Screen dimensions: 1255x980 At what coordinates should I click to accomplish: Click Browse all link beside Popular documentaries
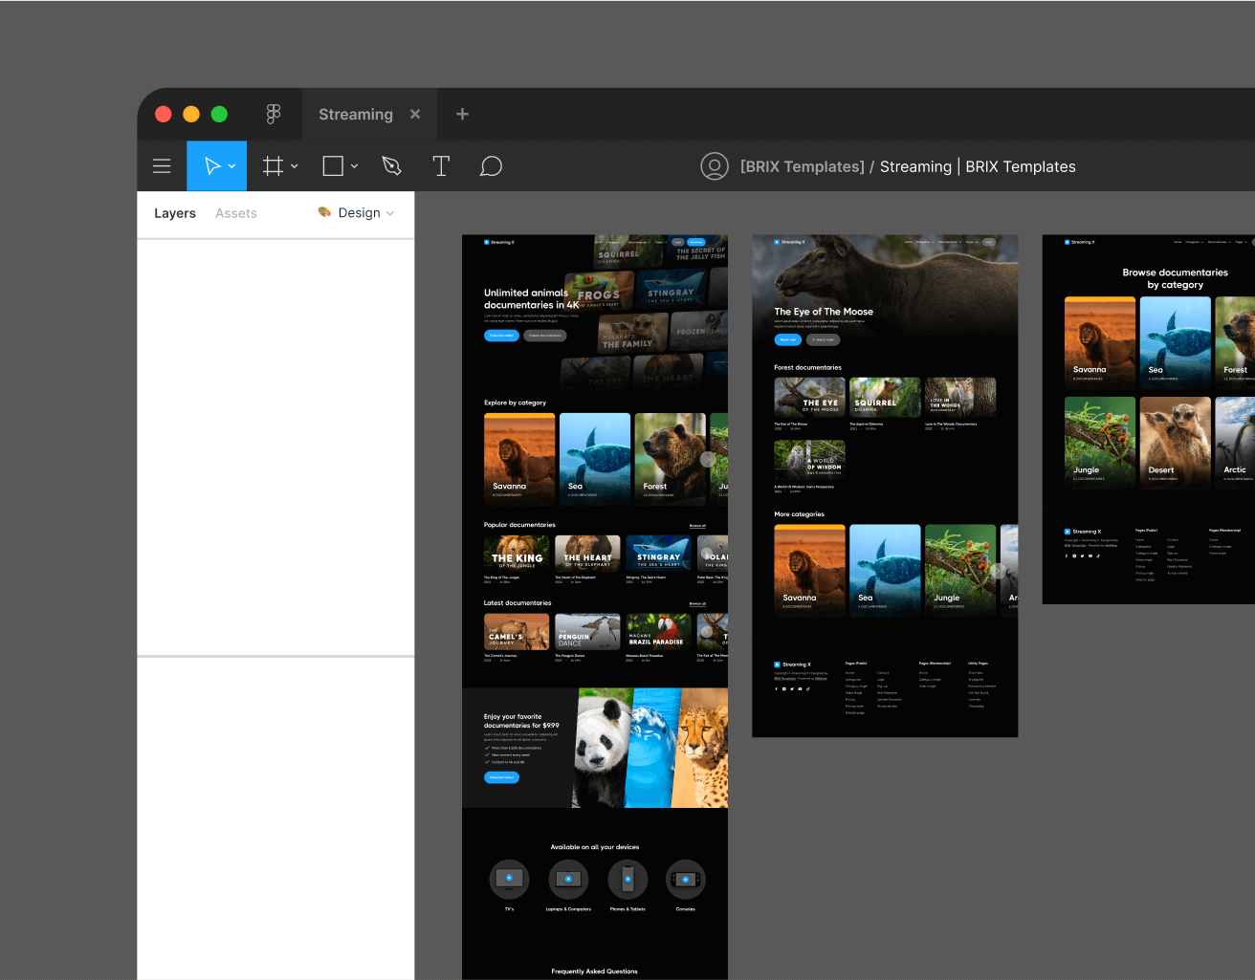pyautogui.click(x=697, y=526)
